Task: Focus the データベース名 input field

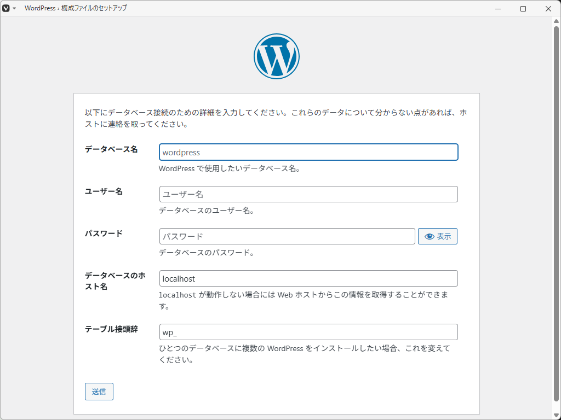Action: coord(308,152)
